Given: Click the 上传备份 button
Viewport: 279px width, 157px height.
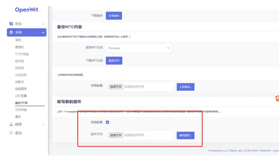Looking at the screenshot, I should [x=185, y=87].
